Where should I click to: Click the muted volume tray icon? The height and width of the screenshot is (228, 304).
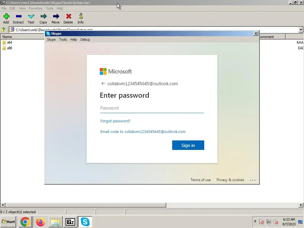[276, 221]
